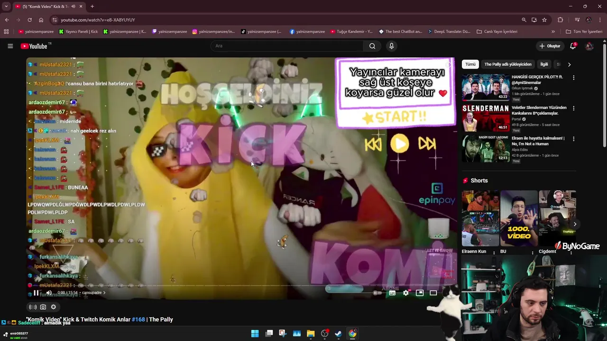The image size is (607, 341).
Task: Open the YouTube account avatar menu
Action: [589, 46]
